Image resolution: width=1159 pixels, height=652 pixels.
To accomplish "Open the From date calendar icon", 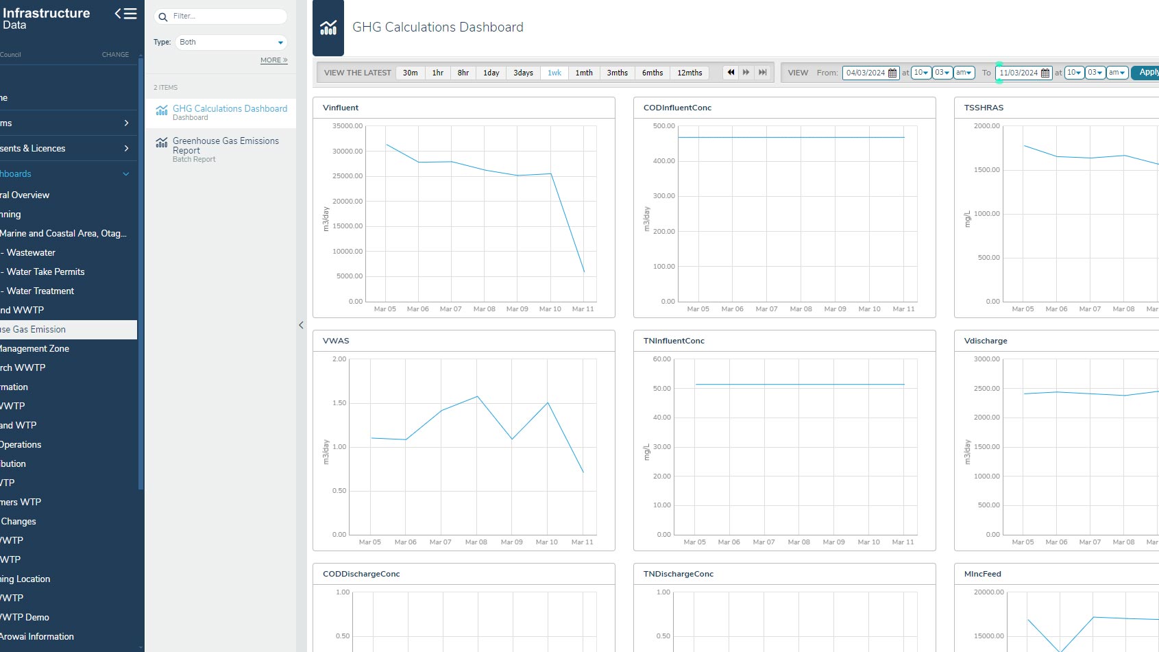I will click(892, 73).
